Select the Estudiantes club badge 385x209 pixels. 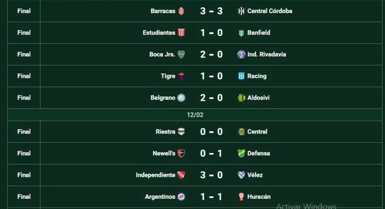click(181, 33)
